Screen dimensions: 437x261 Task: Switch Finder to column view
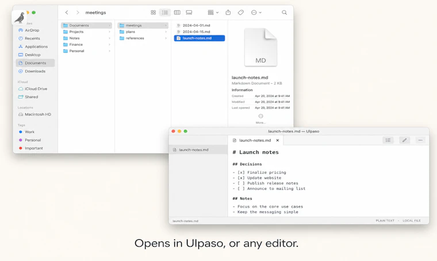[177, 13]
